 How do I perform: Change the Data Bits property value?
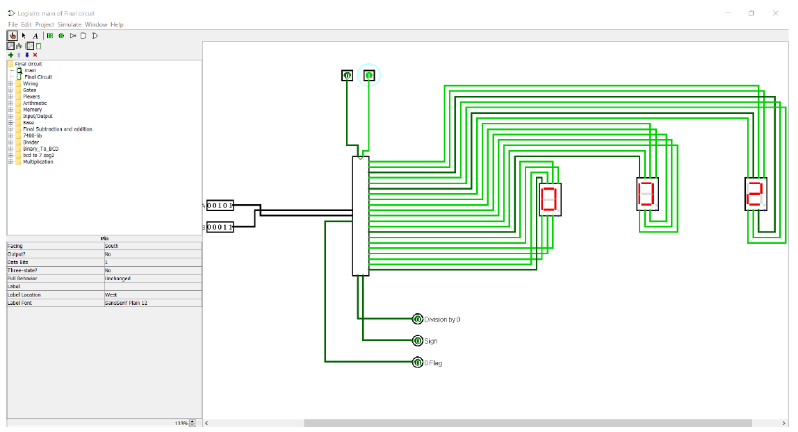[x=153, y=263]
